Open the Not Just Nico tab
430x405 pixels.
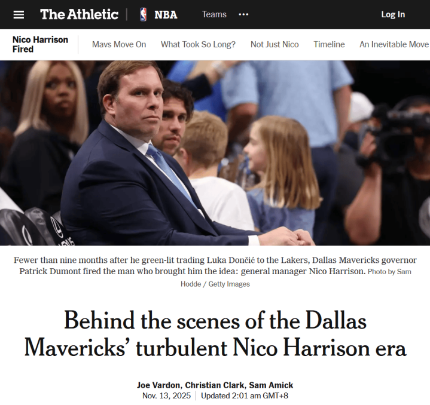tap(275, 44)
